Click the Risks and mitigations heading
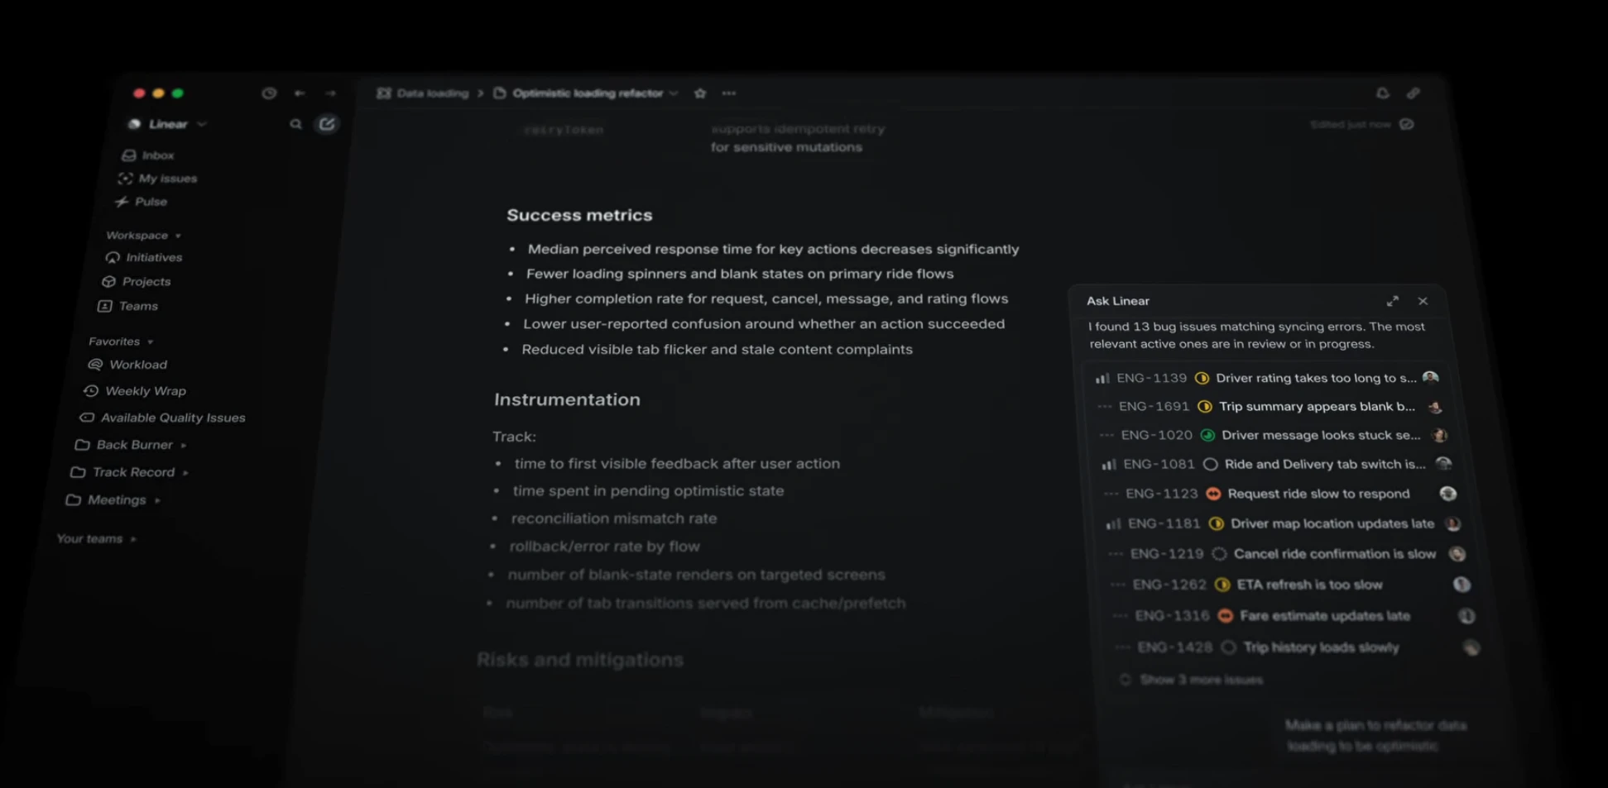1608x788 pixels. coord(580,660)
